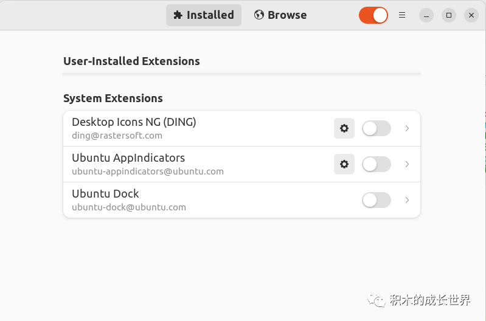
Task: Select the Ubuntu Dock title text
Action: click(x=105, y=194)
